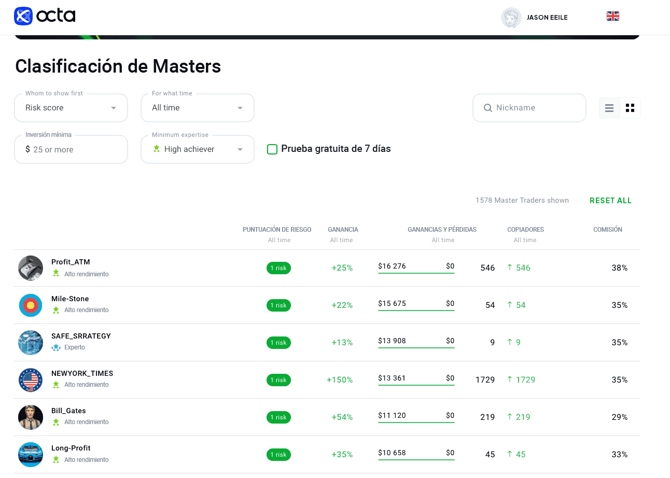This screenshot has width=670, height=478.
Task: Switch to grid view layout
Action: pos(630,108)
